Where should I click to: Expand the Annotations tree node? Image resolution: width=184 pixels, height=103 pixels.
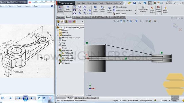58,35
